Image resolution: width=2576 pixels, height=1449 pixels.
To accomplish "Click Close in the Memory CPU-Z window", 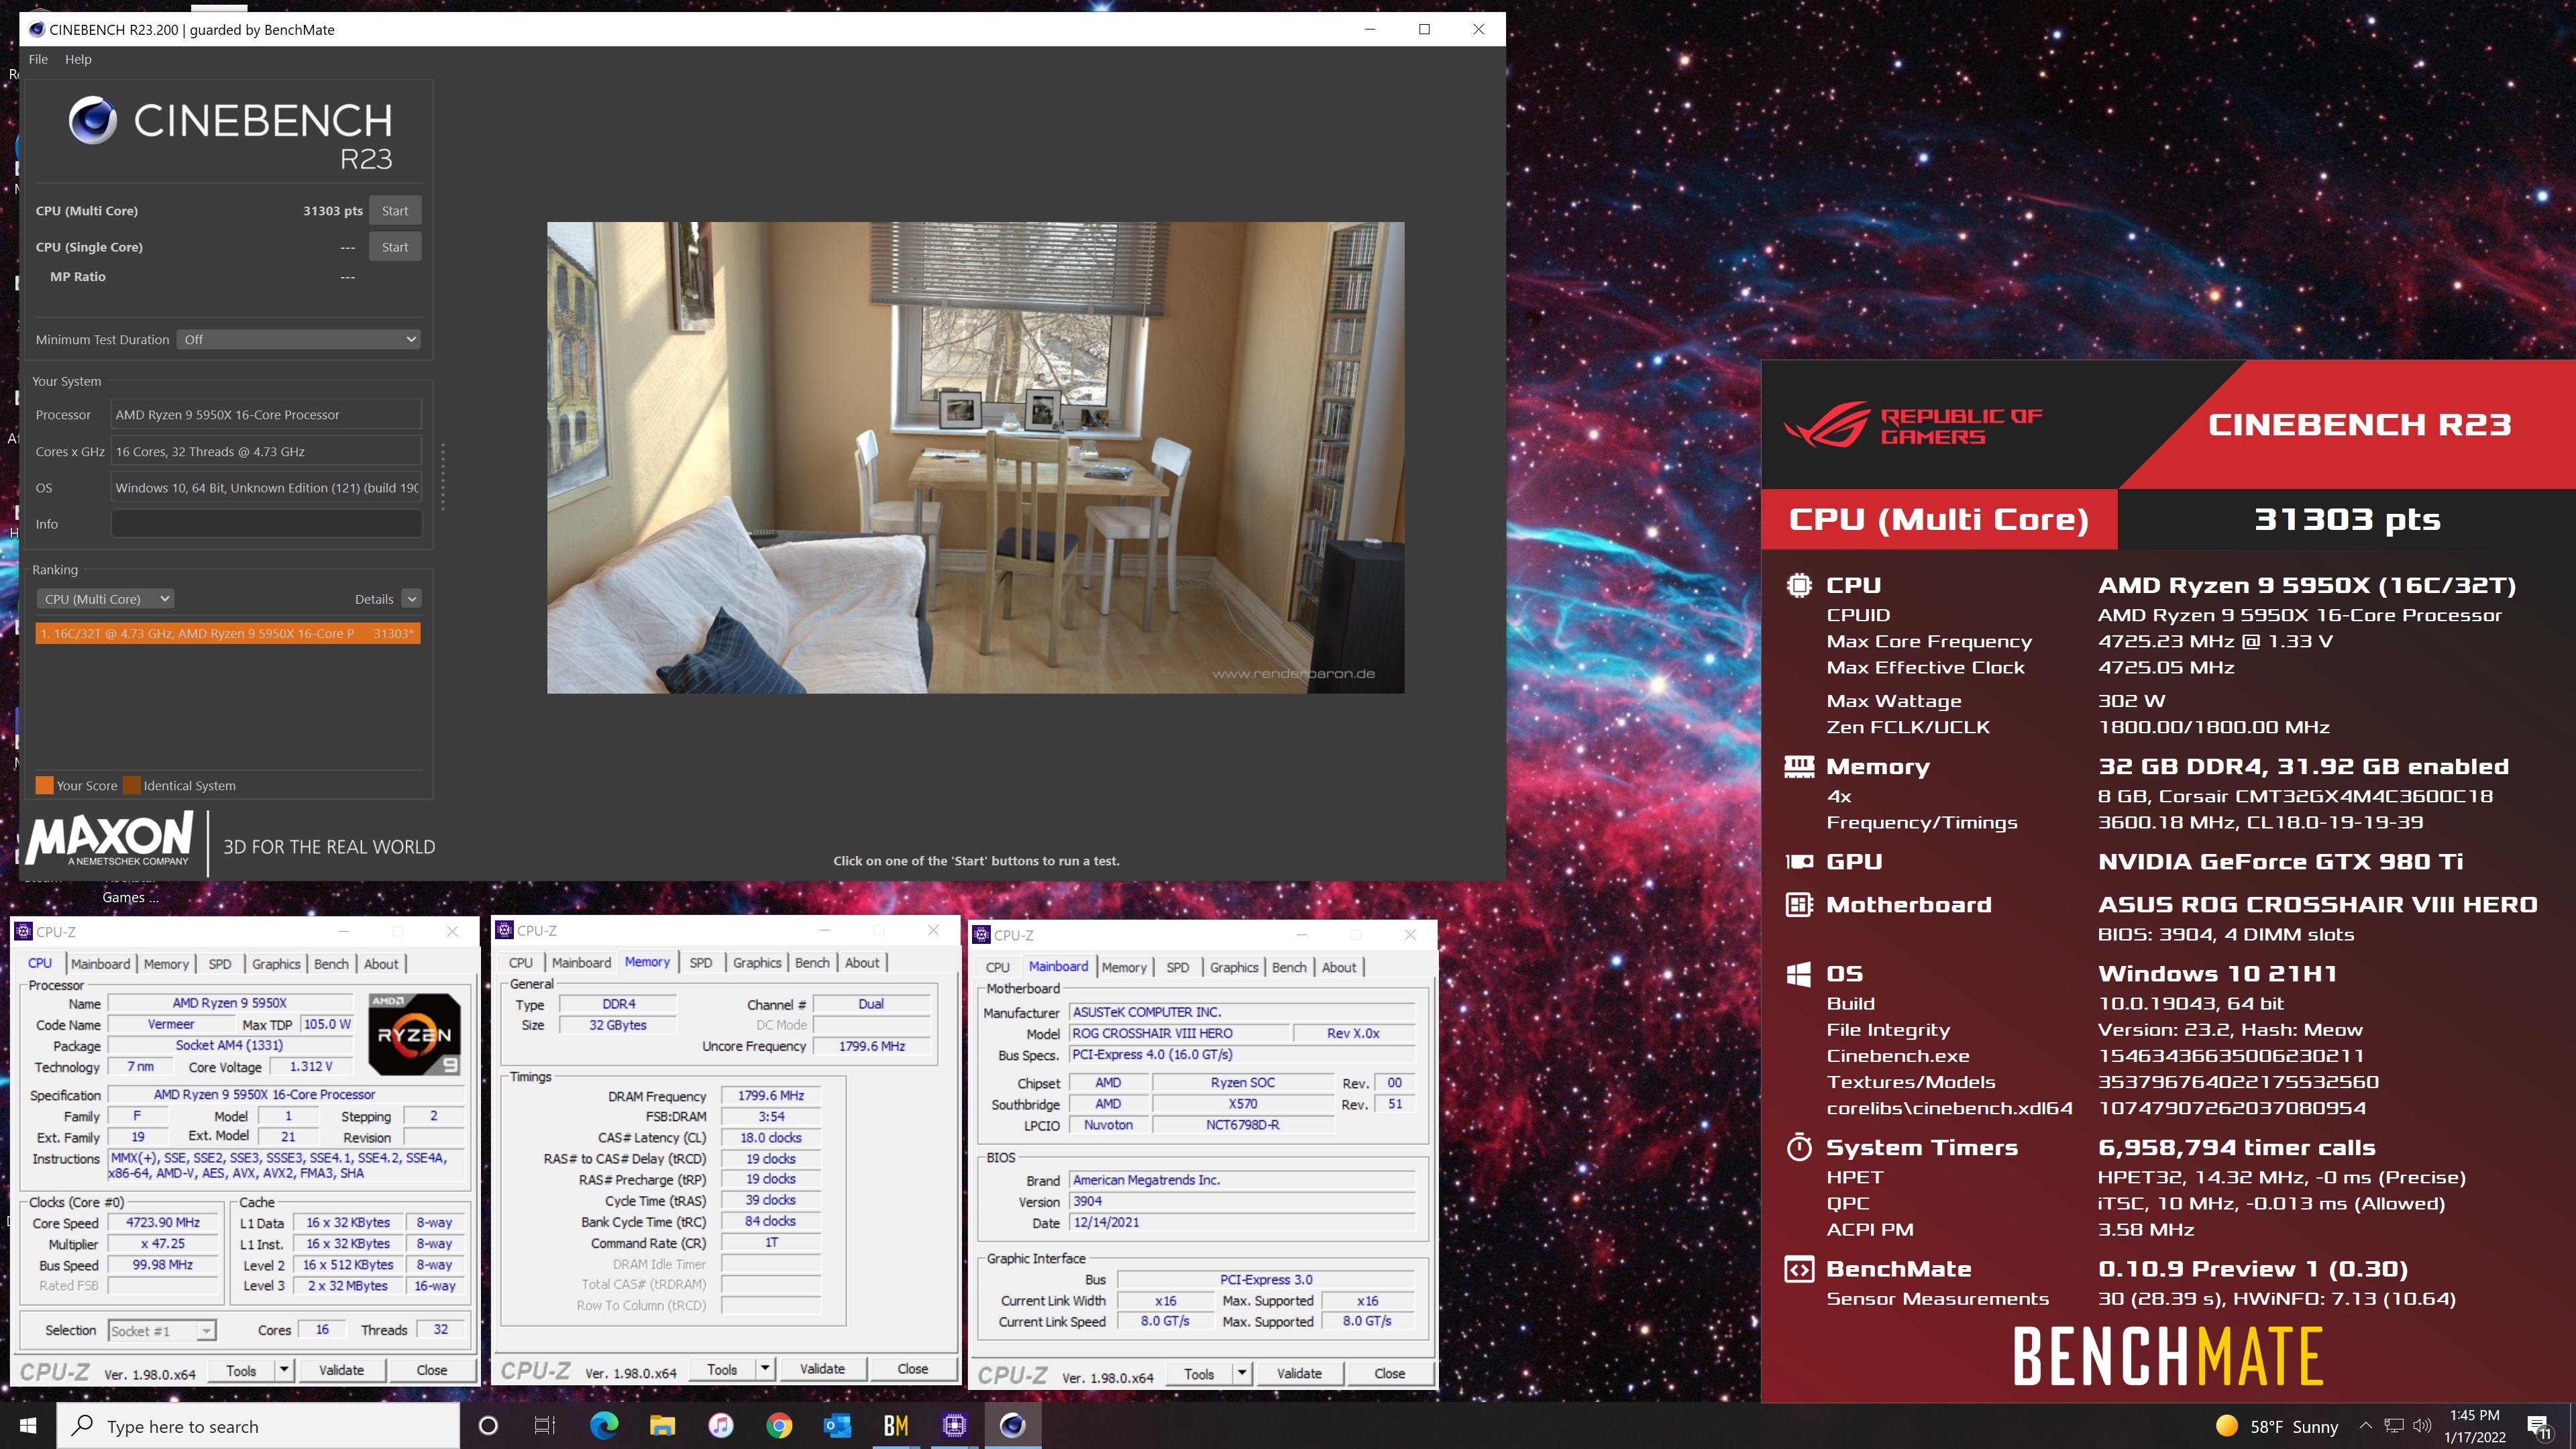I will click(x=912, y=1369).
